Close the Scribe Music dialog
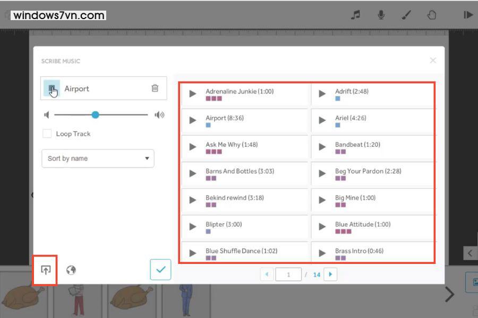The height and width of the screenshot is (318, 478). [x=433, y=60]
